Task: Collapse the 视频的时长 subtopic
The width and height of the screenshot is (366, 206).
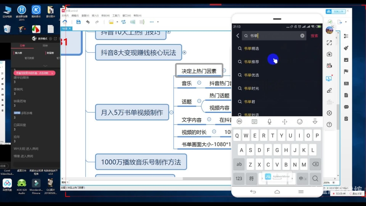Action: (214, 131)
